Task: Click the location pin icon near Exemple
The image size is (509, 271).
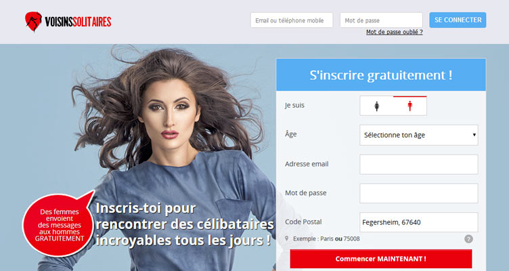Action: (286, 238)
